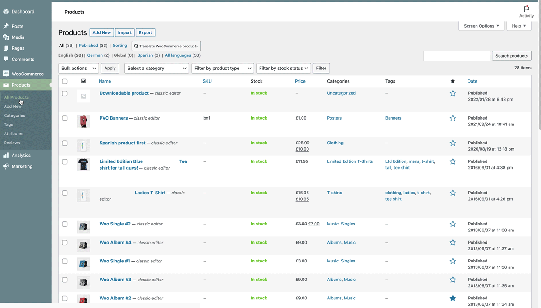The image size is (541, 308).
Task: Click the image column header icon
Action: pos(83,81)
